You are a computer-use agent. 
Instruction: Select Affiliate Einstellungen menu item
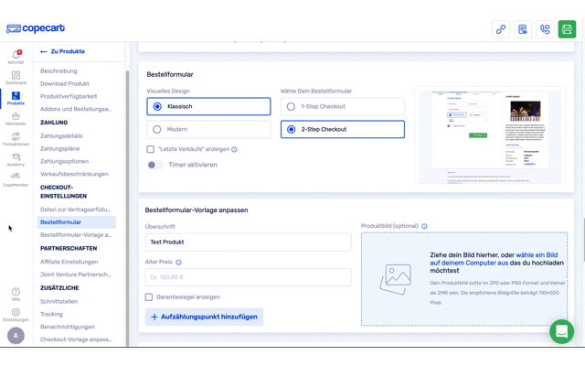(69, 262)
